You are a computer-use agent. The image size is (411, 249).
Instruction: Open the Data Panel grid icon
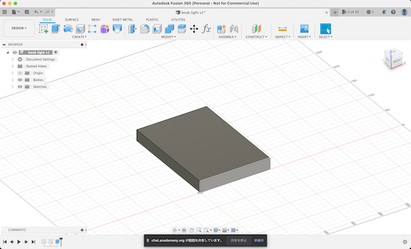pos(4,12)
